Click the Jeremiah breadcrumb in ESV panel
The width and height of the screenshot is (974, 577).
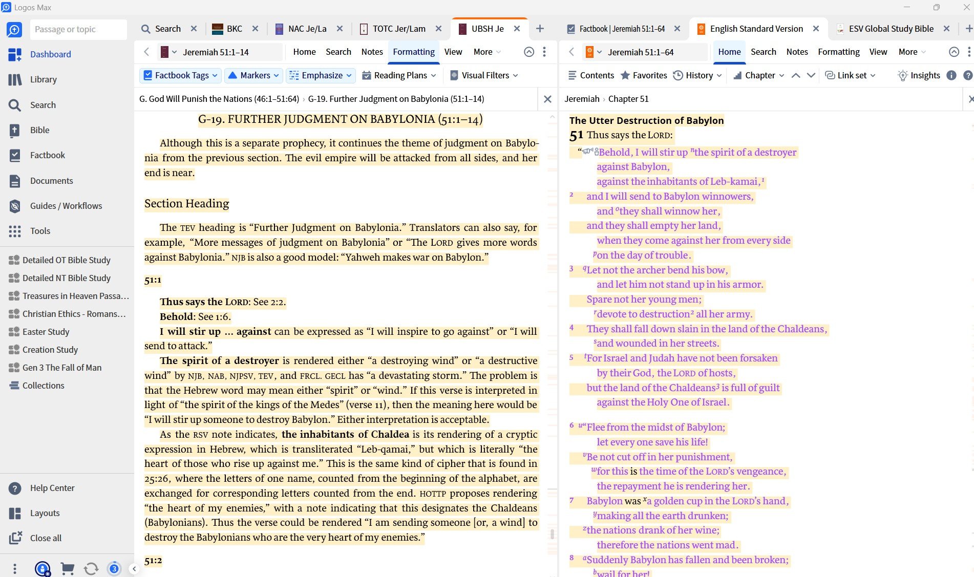(x=582, y=99)
